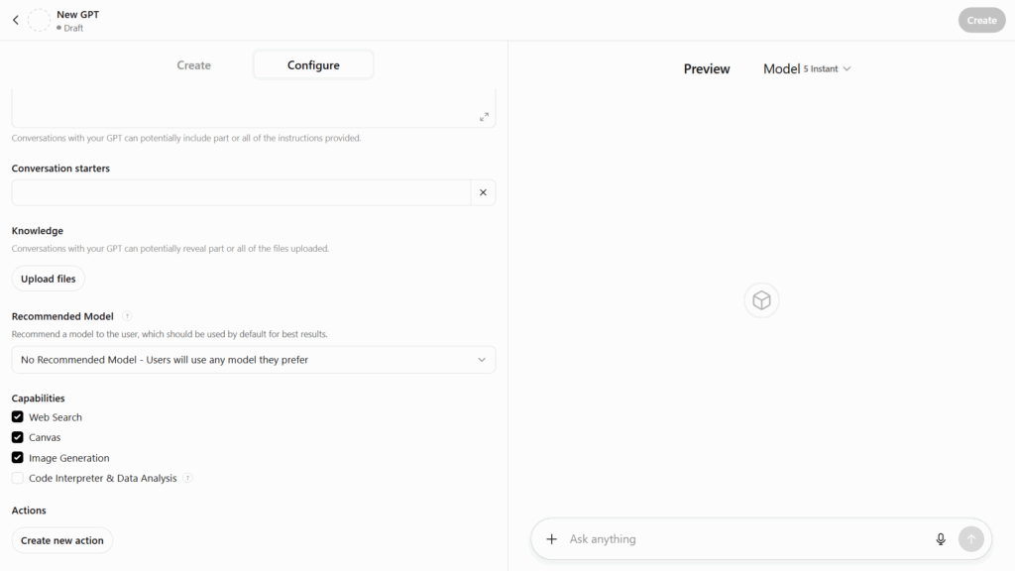Open the Recommended Model dropdown

254,360
